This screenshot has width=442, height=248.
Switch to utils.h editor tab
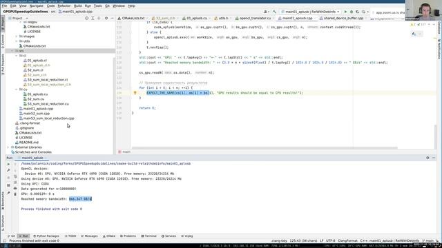pos(222,19)
